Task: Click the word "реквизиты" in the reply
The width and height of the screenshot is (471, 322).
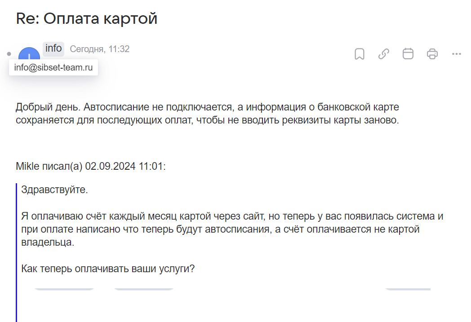Action: click(x=311, y=121)
